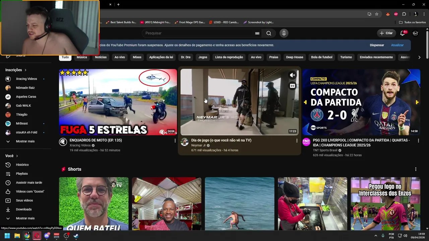Open the on-screen keyboard in search box
Viewport: 429px width, 241px height.
(x=257, y=33)
